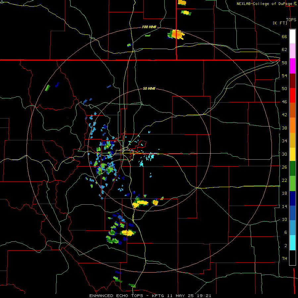Click the "18" scale label
The width and height of the screenshot is (298, 298).
(x=284, y=193)
